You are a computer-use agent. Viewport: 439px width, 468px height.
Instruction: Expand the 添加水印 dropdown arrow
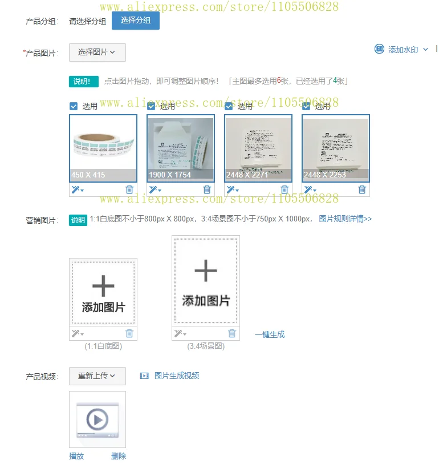[x=425, y=50]
